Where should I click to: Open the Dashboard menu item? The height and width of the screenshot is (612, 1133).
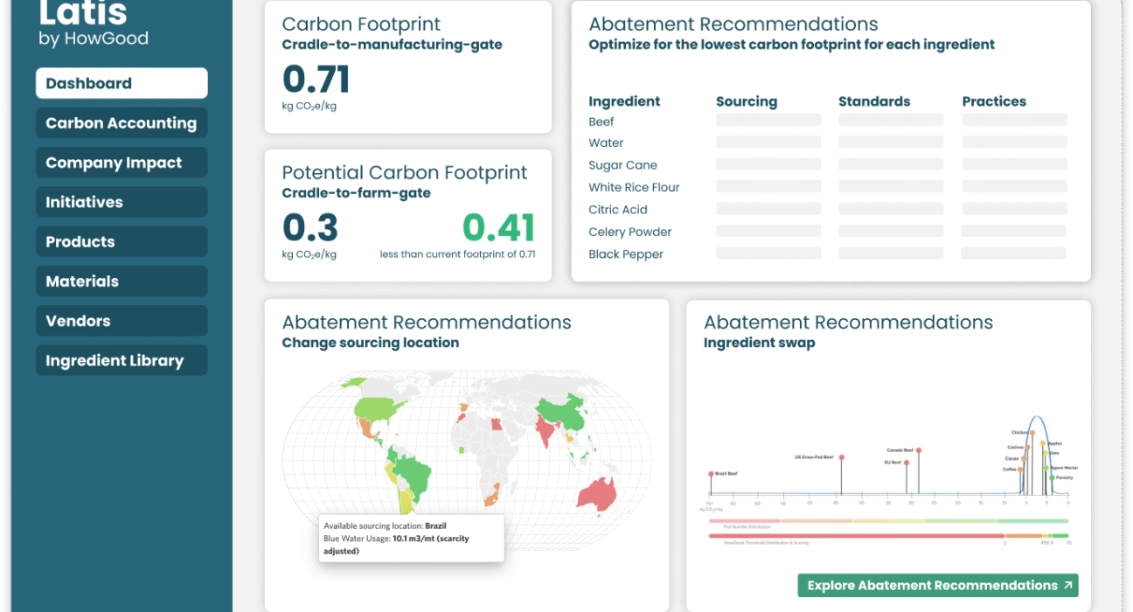[122, 84]
